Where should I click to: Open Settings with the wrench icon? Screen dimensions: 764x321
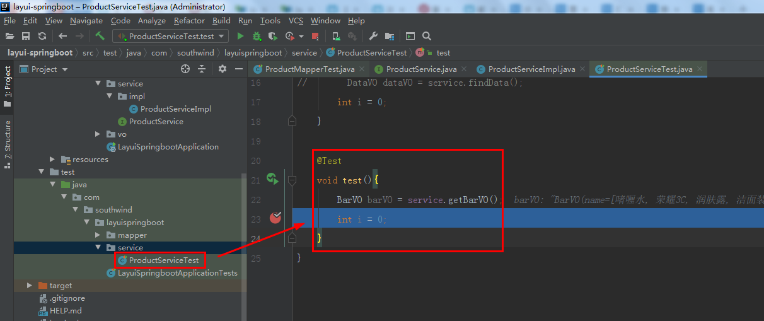point(373,36)
